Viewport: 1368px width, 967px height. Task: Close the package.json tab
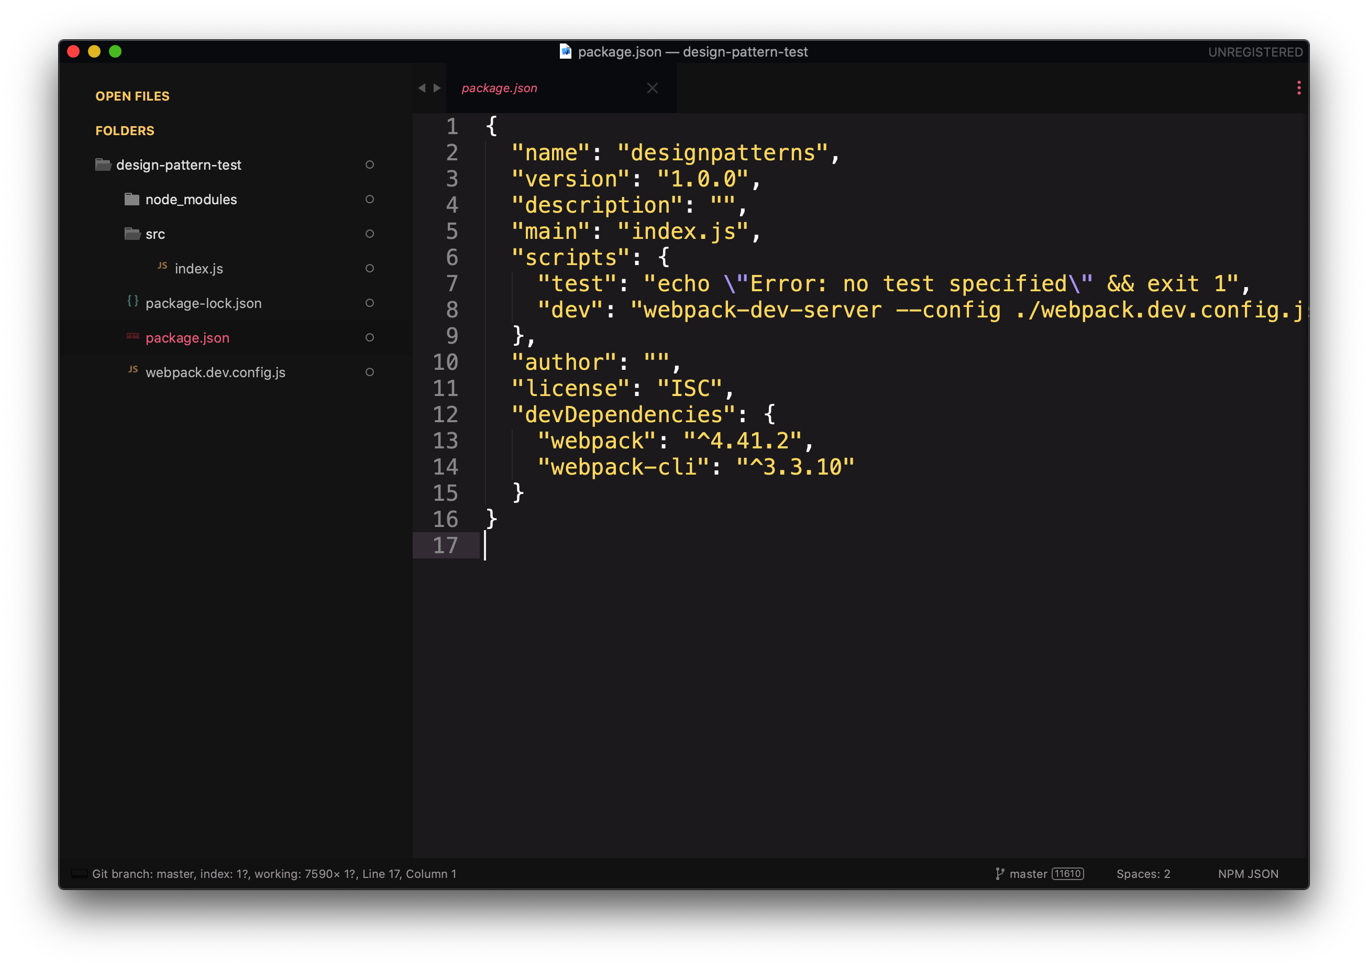point(653,88)
